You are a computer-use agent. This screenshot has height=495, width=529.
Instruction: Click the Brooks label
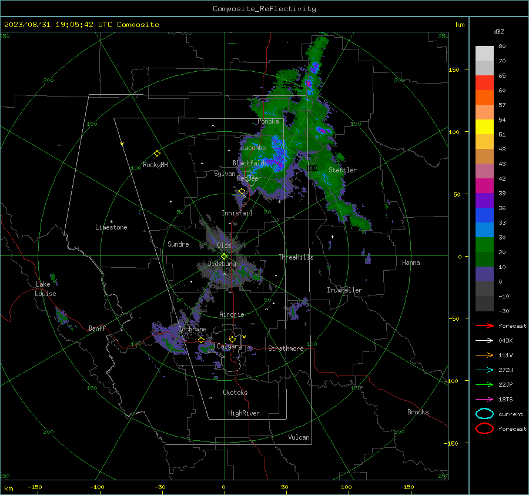418,412
